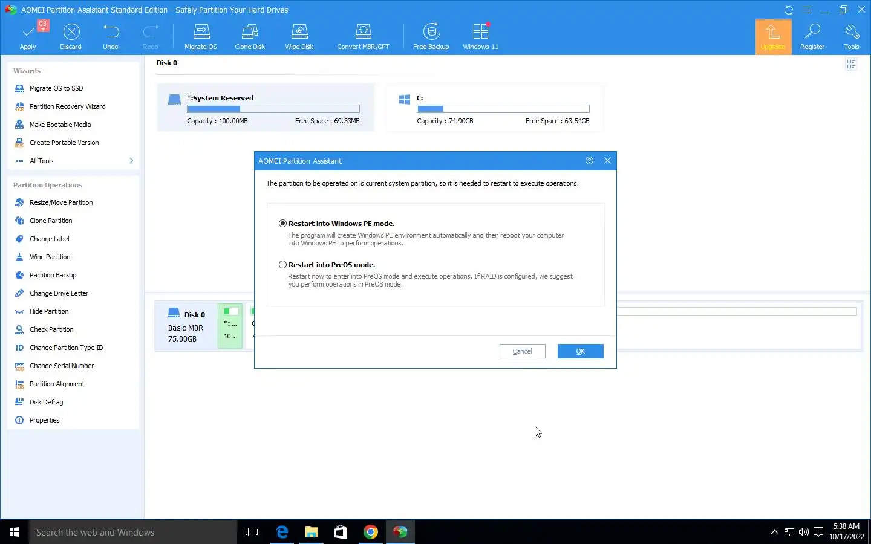Open the Register option
The width and height of the screenshot is (871, 544).
(x=812, y=37)
